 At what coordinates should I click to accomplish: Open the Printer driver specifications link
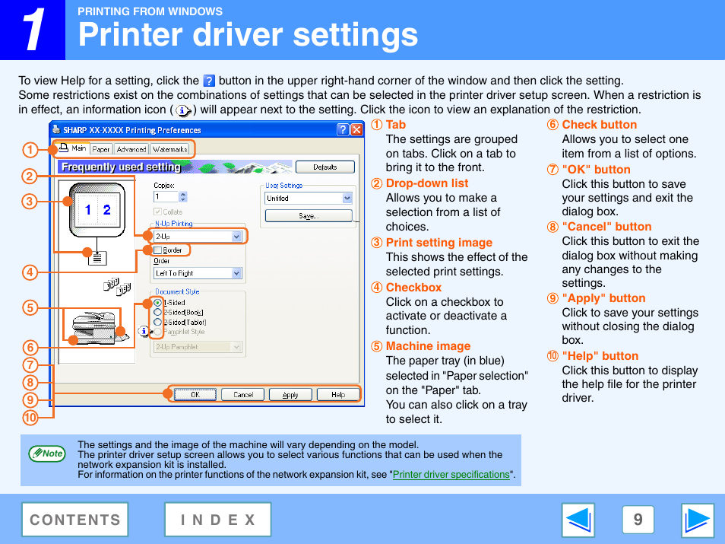click(x=451, y=475)
